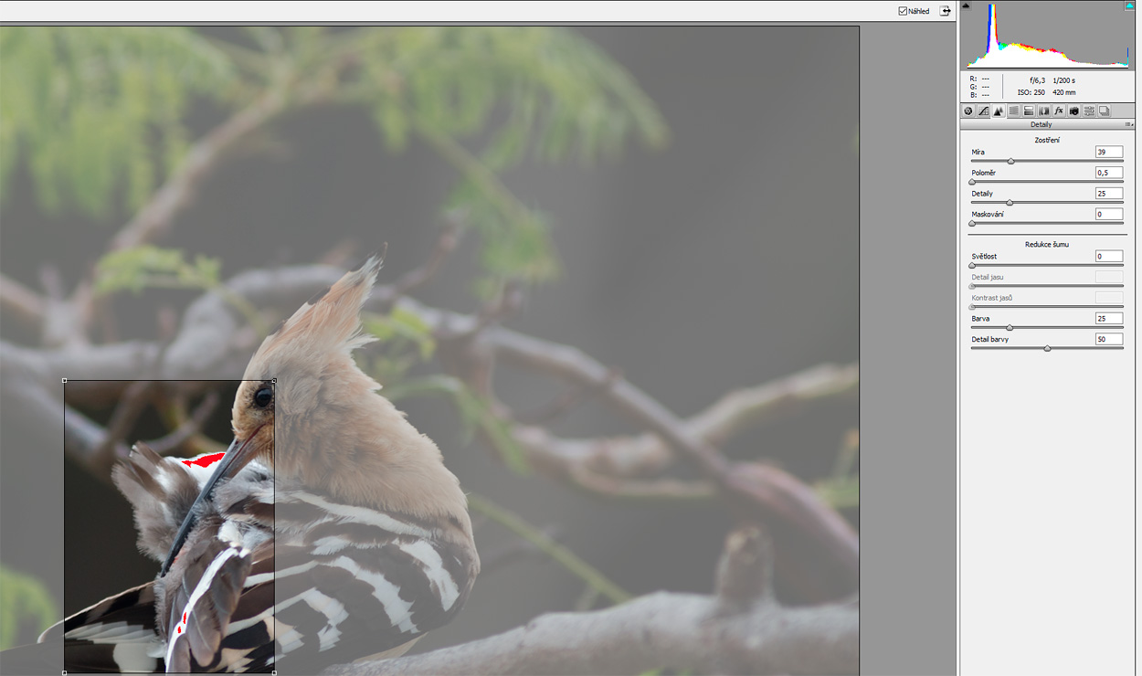Click the Poloměr value field
The height and width of the screenshot is (676, 1142).
[x=1108, y=173]
